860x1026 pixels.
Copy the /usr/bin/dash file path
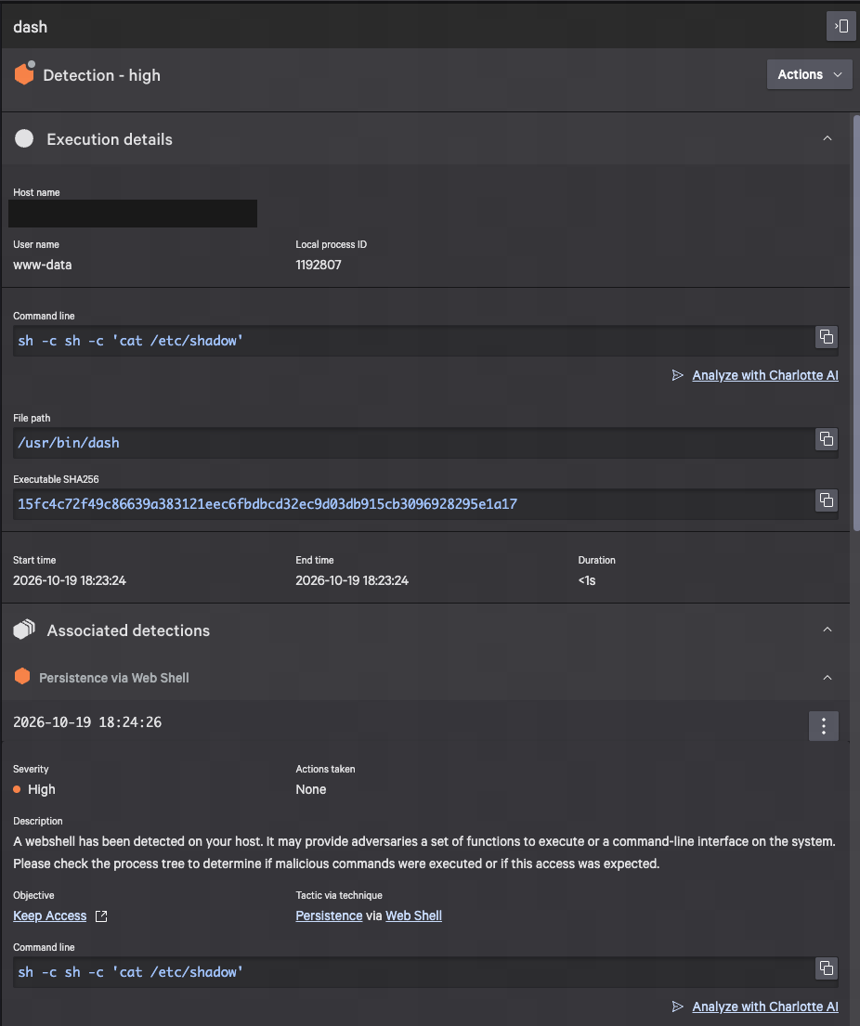point(827,439)
